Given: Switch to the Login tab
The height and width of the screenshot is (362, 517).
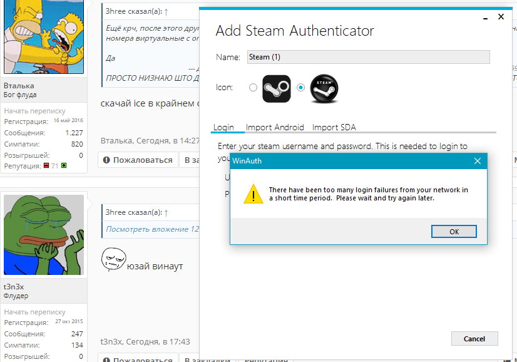Looking at the screenshot, I should pos(223,127).
